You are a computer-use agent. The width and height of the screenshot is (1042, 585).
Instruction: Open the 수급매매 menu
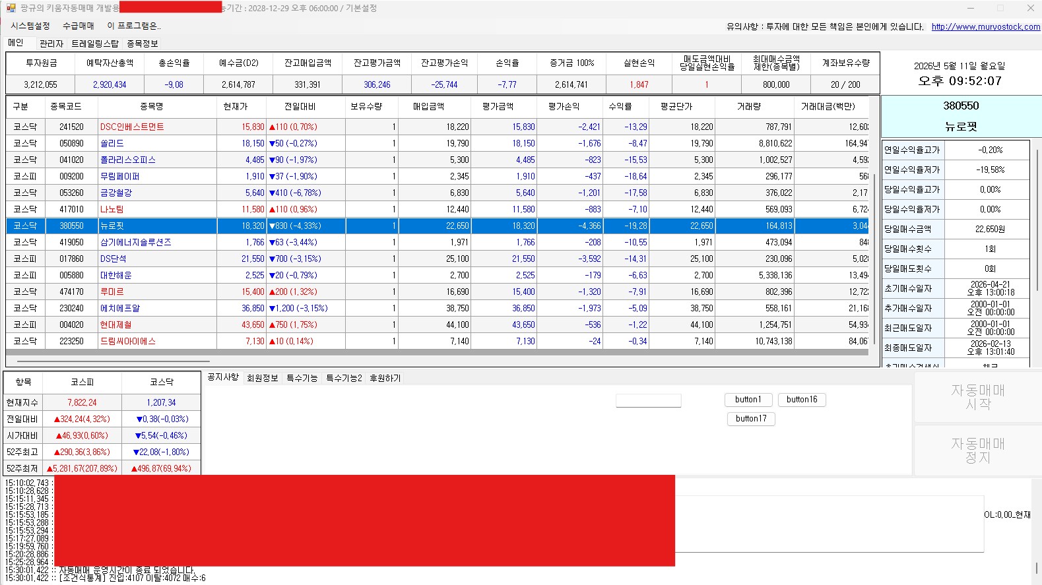pyautogui.click(x=79, y=26)
